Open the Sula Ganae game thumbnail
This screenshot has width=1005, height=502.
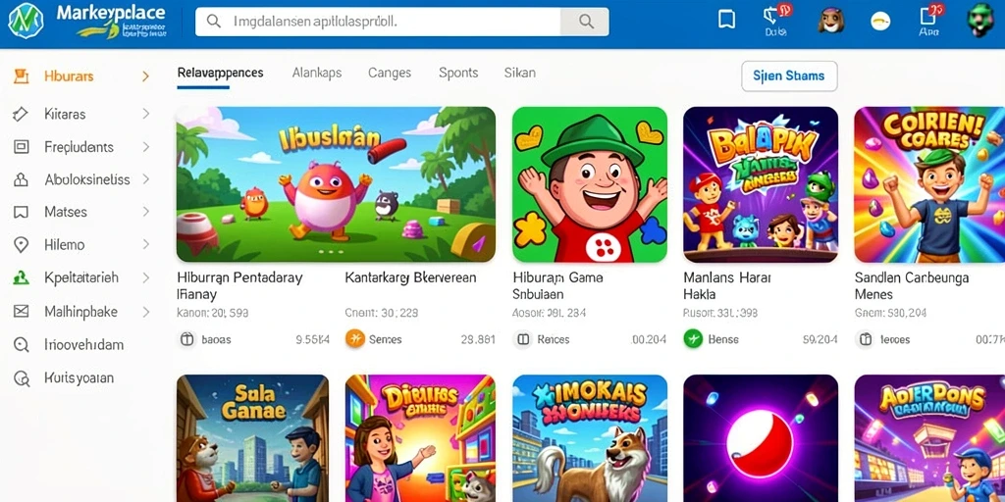click(x=252, y=438)
